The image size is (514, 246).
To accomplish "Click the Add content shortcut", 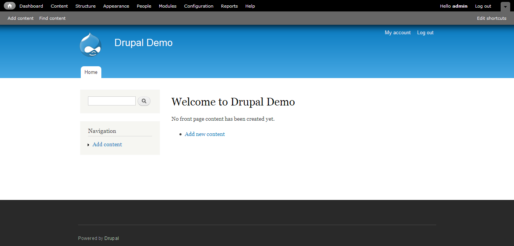I will click(x=21, y=18).
